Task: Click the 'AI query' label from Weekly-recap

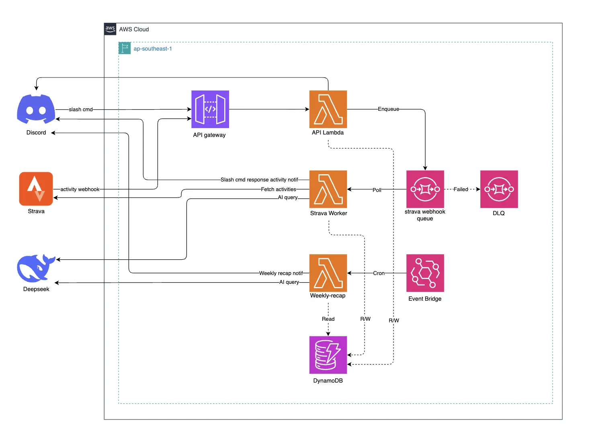Action: [x=289, y=282]
